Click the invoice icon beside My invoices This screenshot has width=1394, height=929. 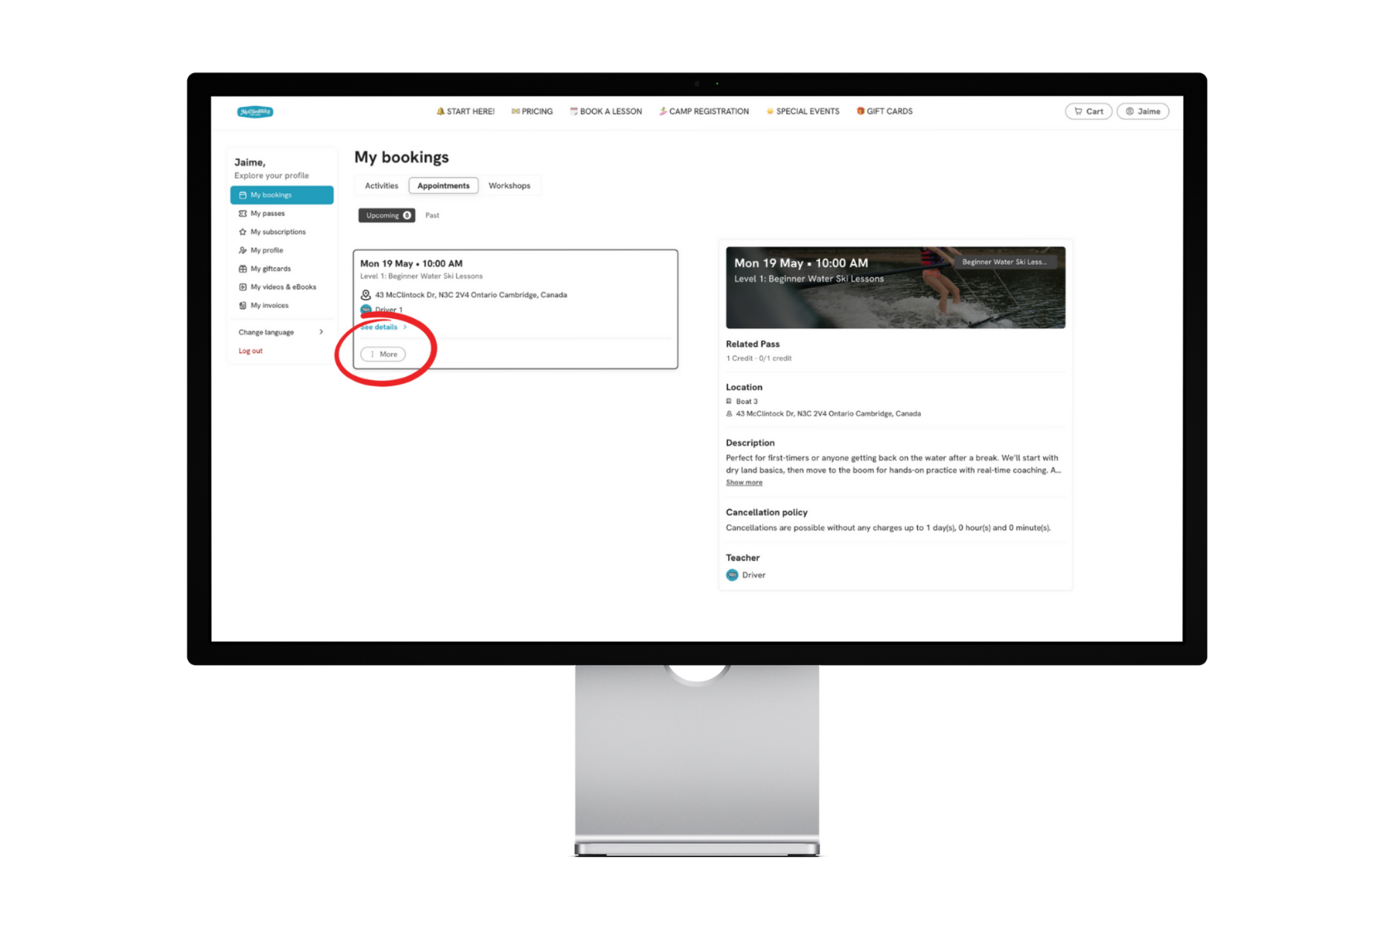tap(242, 306)
